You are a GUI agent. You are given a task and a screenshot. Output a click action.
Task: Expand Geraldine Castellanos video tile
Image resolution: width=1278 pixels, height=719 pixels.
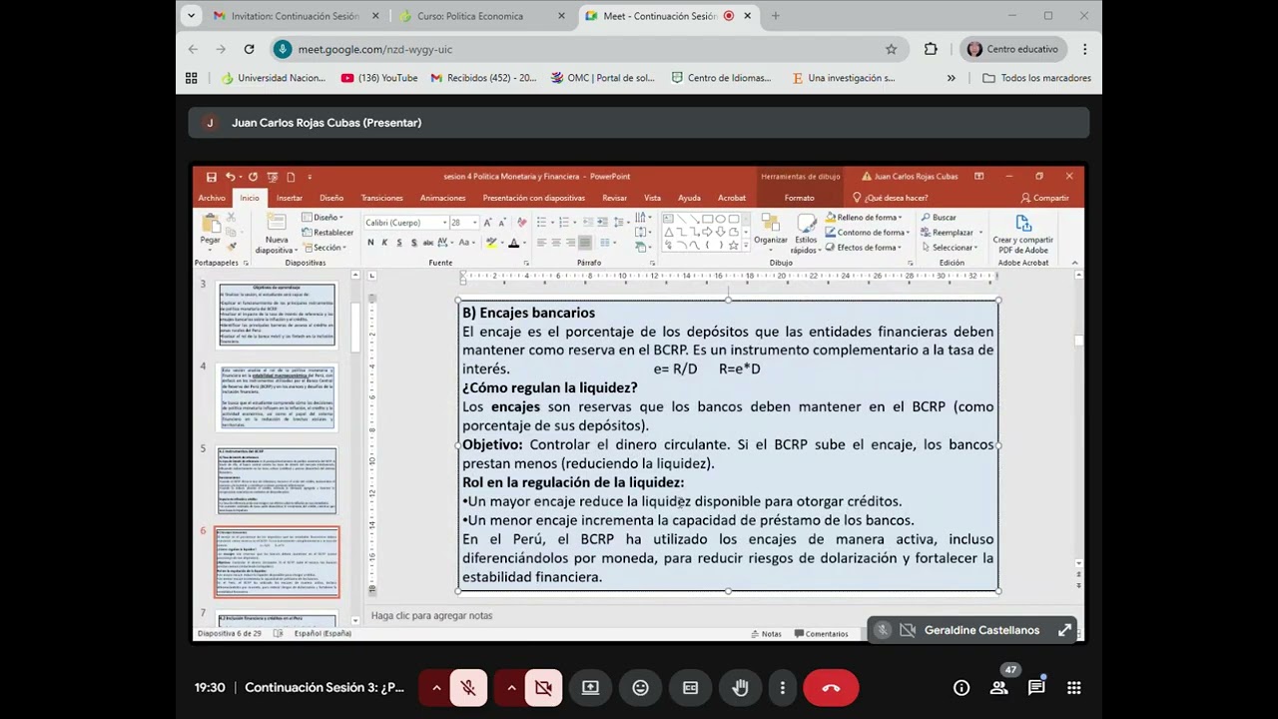pyautogui.click(x=1064, y=630)
